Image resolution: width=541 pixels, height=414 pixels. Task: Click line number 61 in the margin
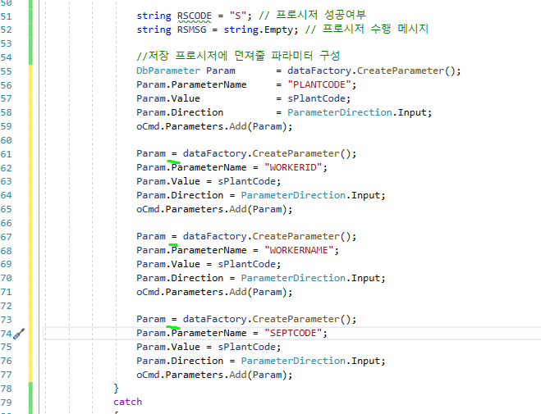point(7,154)
